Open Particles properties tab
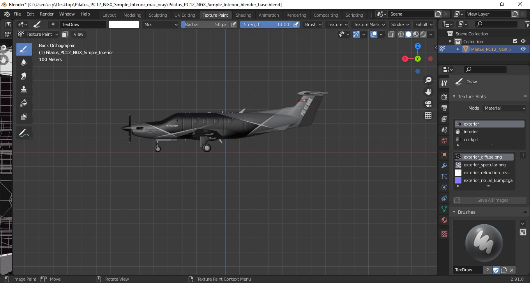Image resolution: width=530 pixels, height=283 pixels. 444,176
